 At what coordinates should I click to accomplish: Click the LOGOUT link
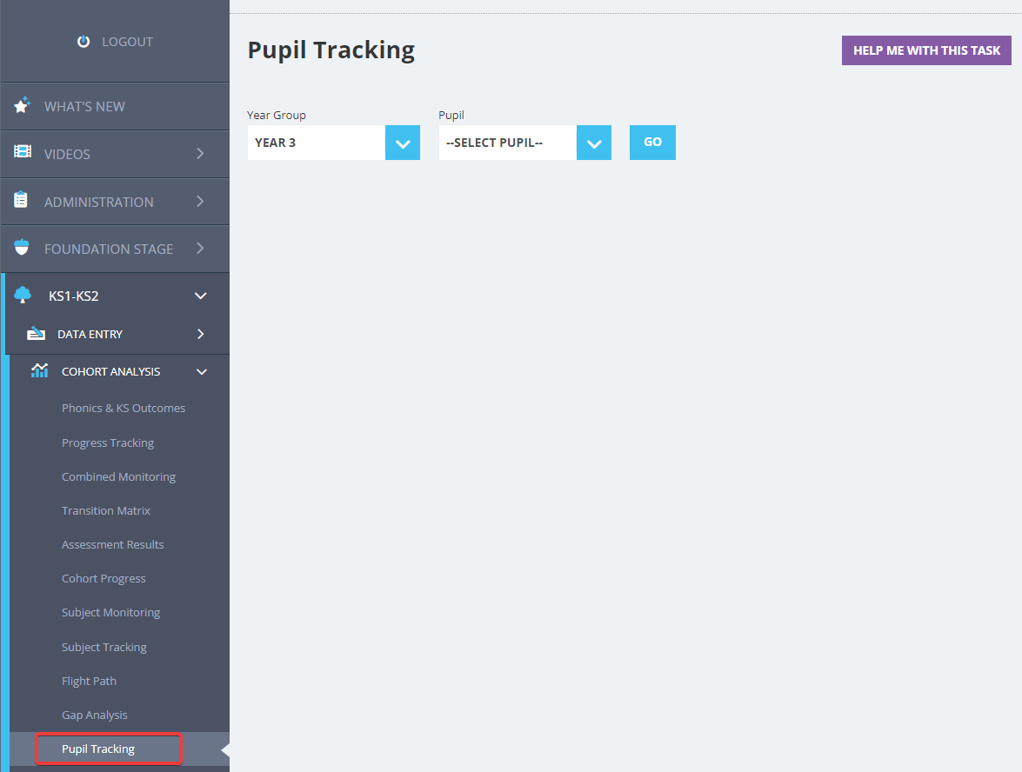127,41
